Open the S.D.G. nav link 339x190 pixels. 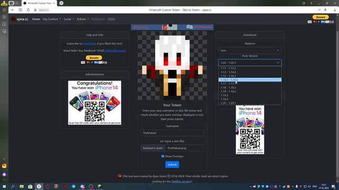coord(111,19)
